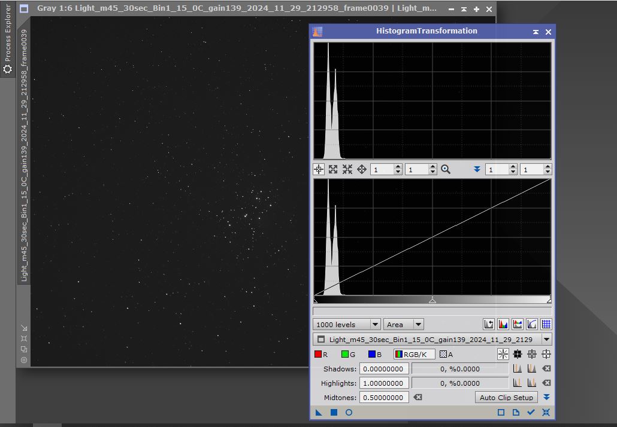Toggle show raw RGB histograms icon
The image size is (617, 427).
tap(503, 325)
